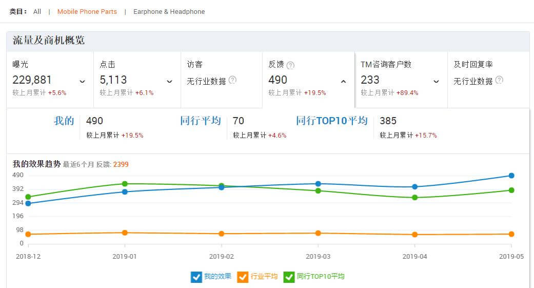Click blue data point at 2019-05

(x=511, y=176)
